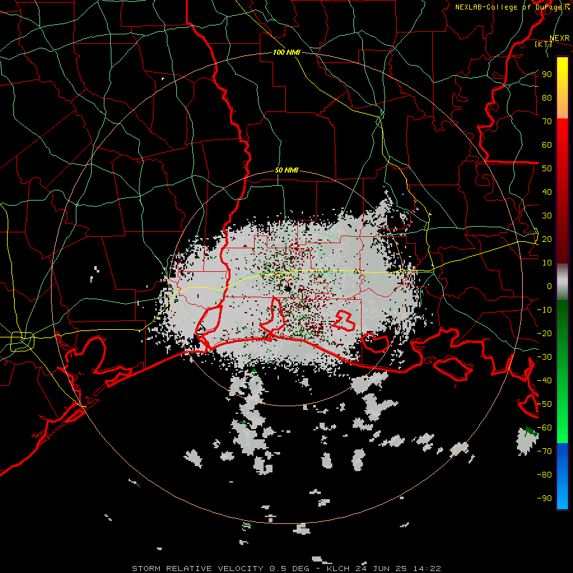This screenshot has width=573, height=573.
Task: Click the KLCH radar site identifier
Action: click(338, 569)
